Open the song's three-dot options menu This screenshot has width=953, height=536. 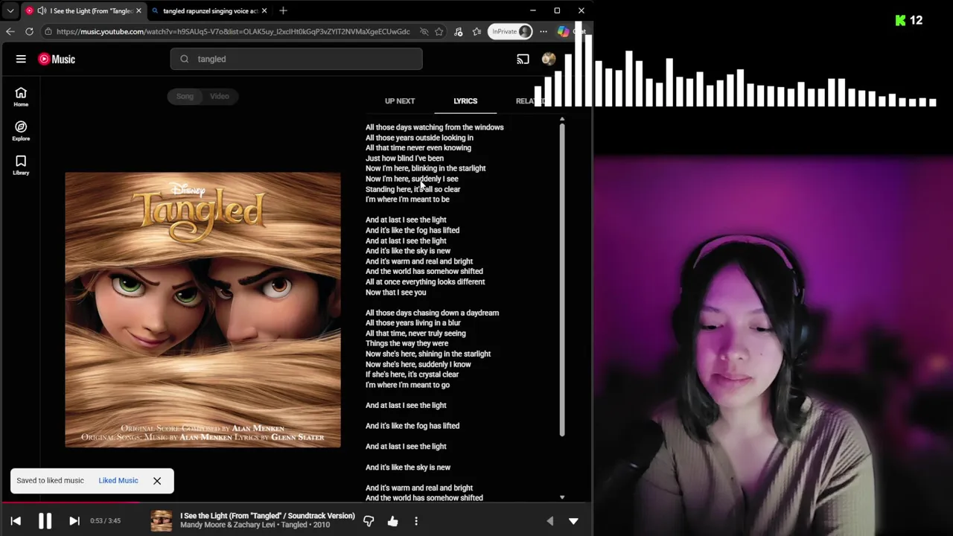click(x=416, y=521)
